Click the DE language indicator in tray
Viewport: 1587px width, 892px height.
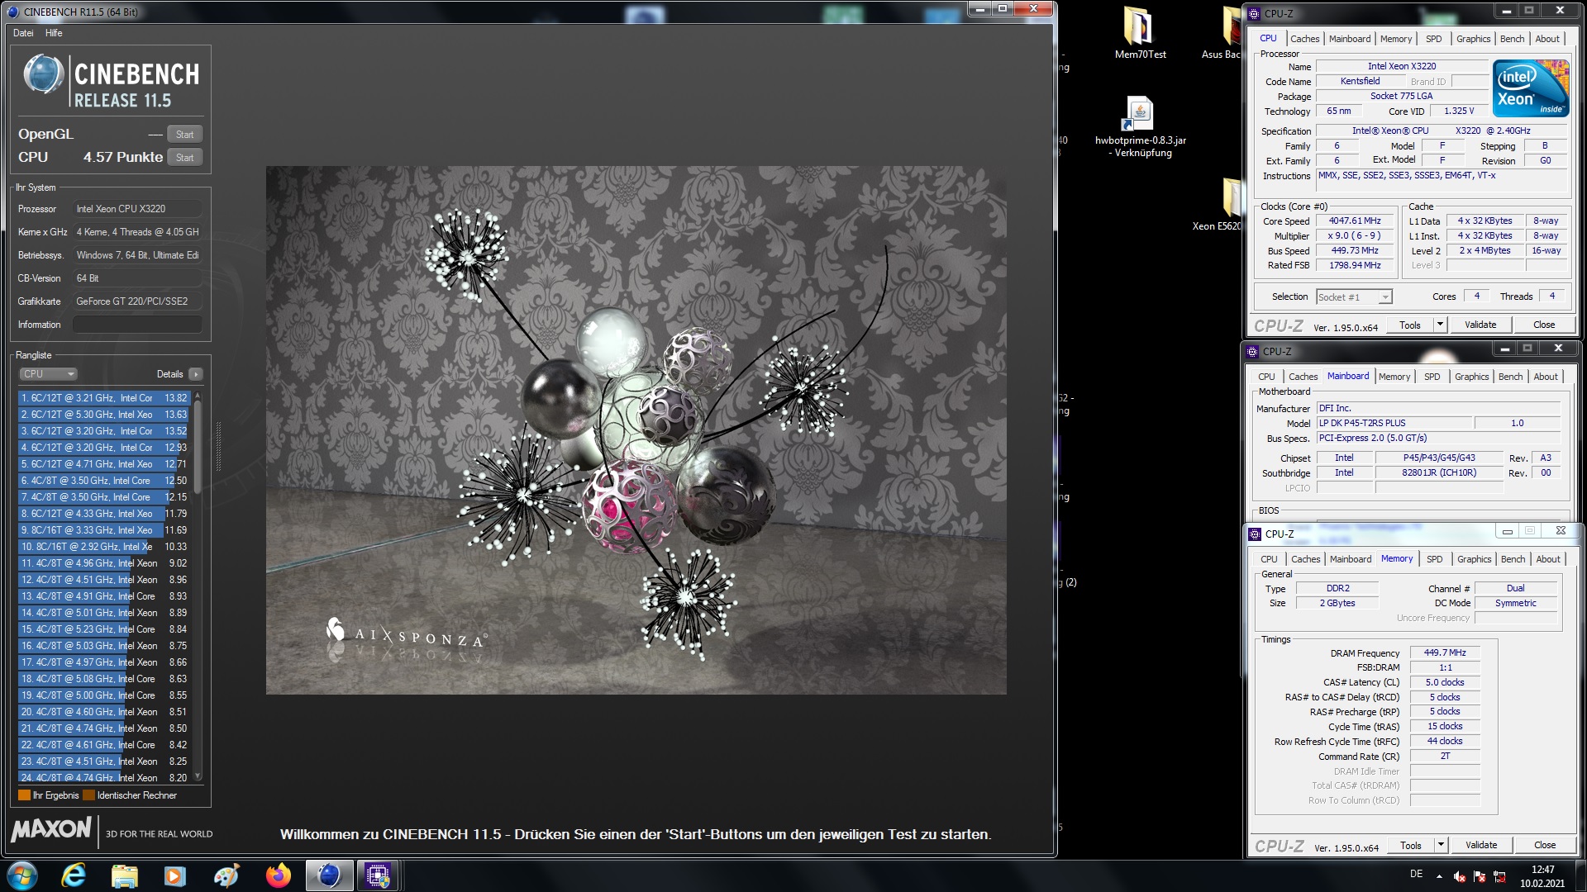(x=1416, y=874)
